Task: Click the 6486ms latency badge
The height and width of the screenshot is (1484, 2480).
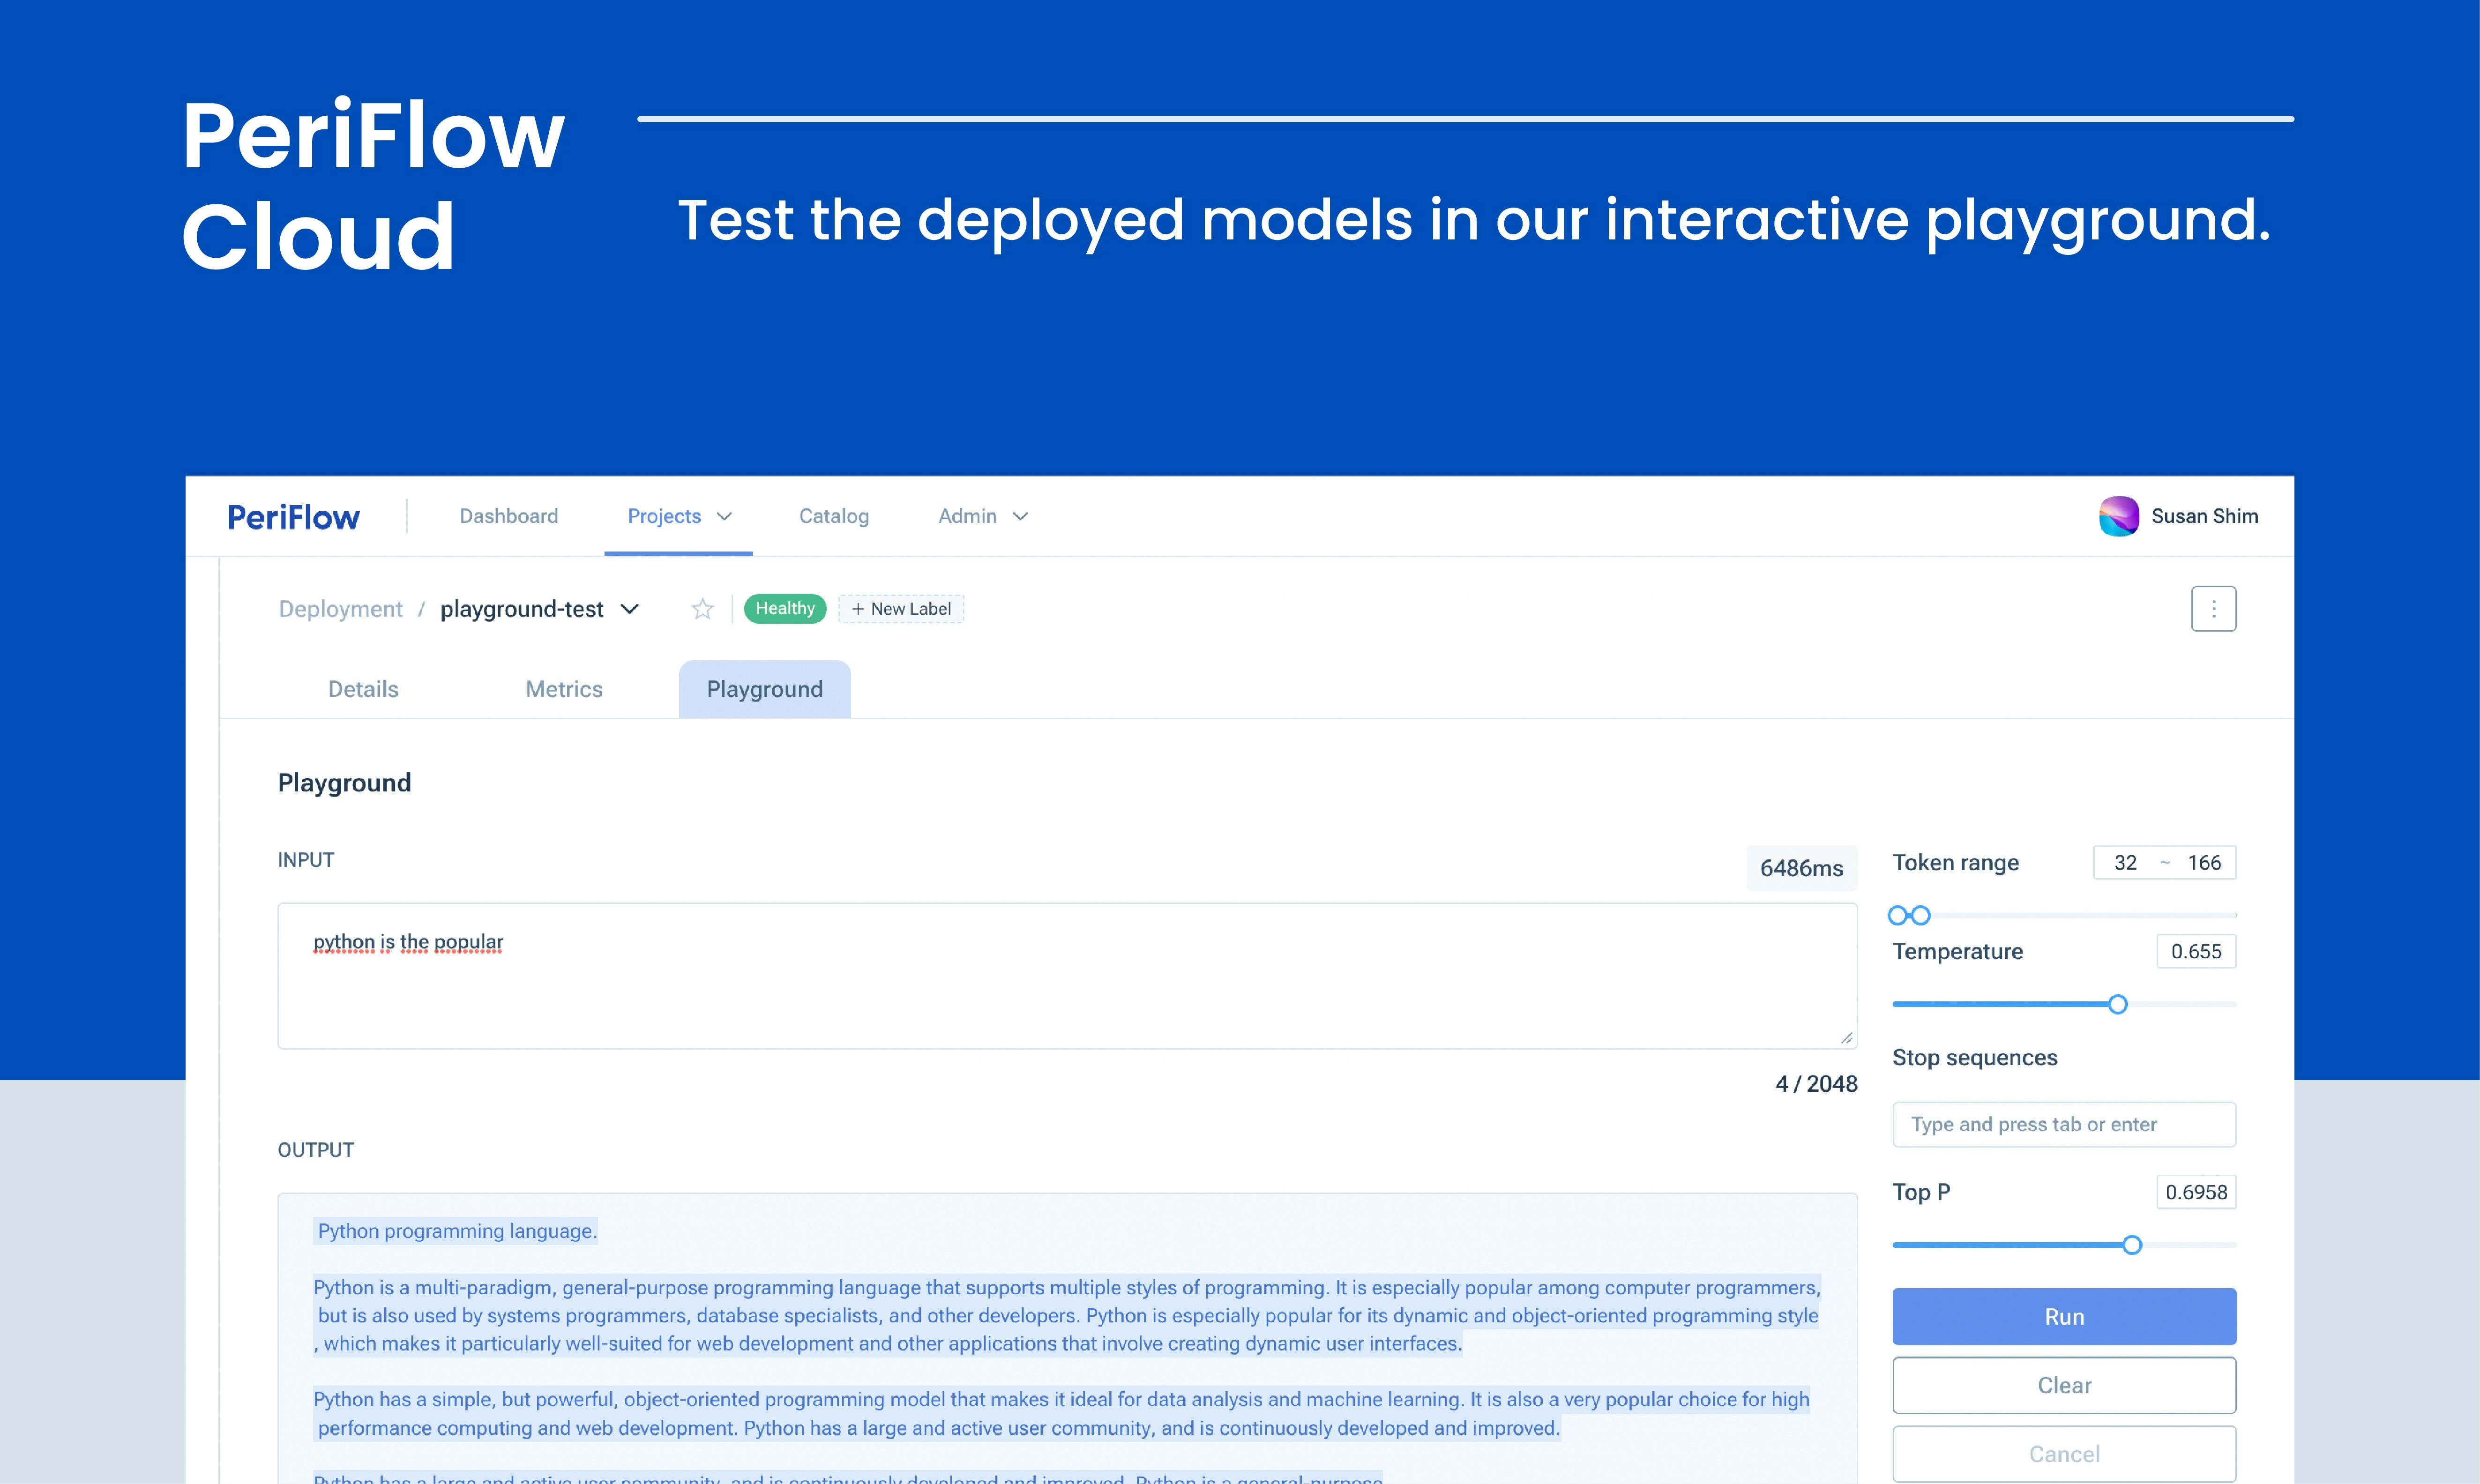Action: (x=1801, y=868)
